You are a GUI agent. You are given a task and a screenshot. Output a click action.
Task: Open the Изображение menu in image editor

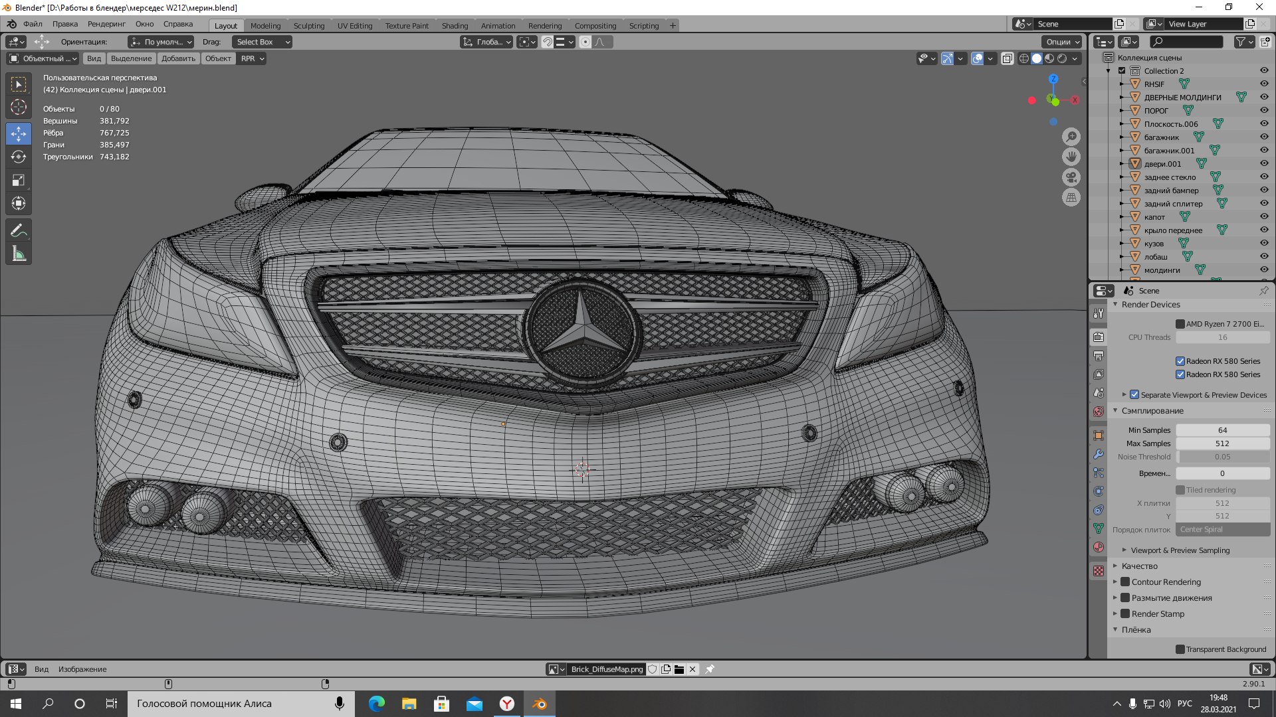[x=82, y=669]
